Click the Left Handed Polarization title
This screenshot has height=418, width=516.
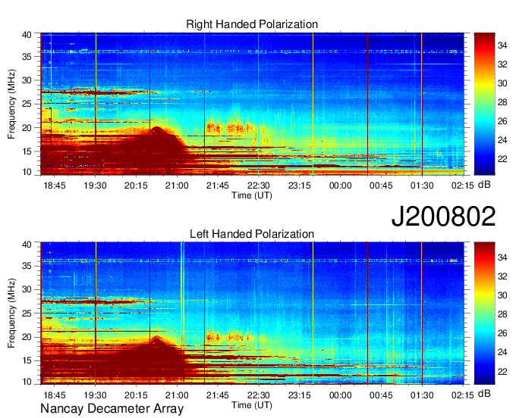(252, 234)
